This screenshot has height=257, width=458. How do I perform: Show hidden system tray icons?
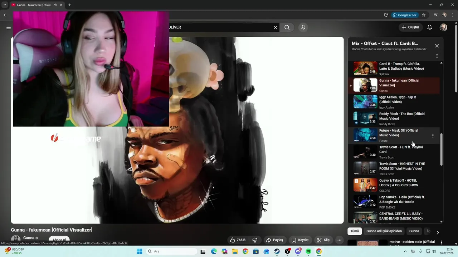[x=405, y=252]
